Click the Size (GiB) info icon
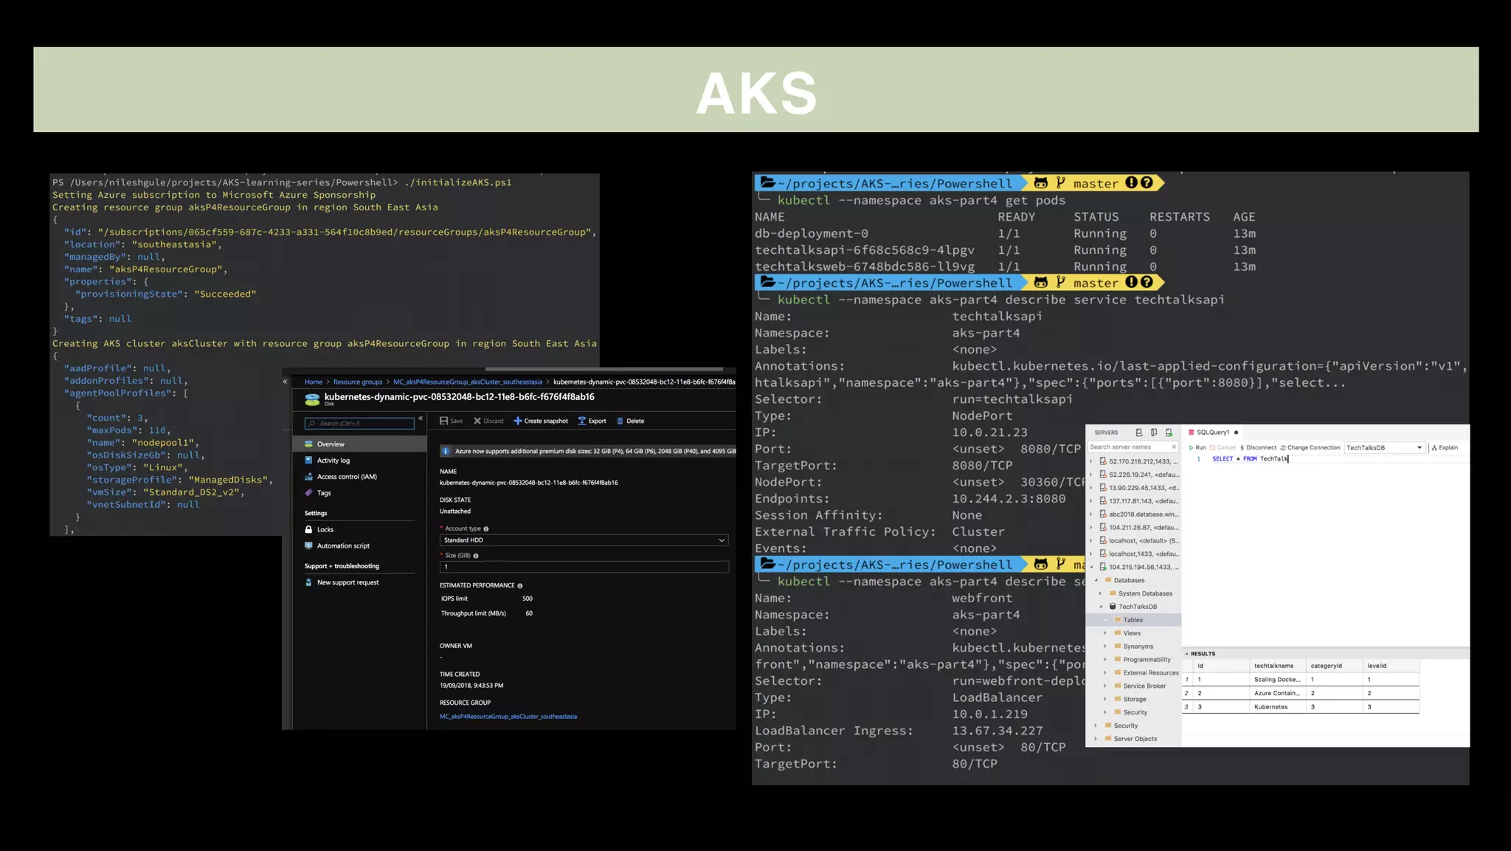 click(476, 556)
